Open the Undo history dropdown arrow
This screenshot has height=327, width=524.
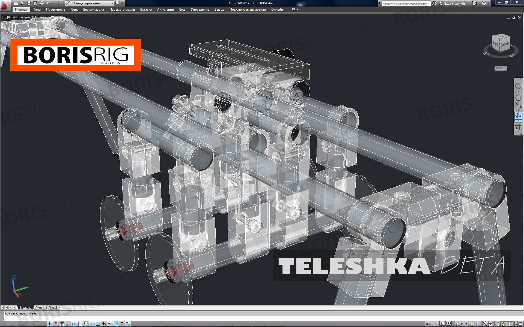tap(53, 3)
